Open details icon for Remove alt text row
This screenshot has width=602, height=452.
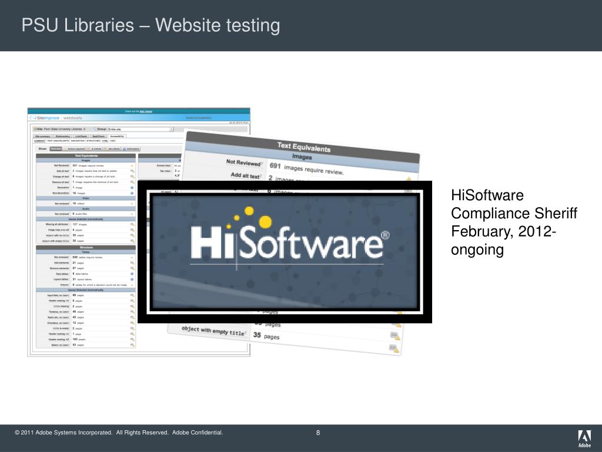click(132, 182)
